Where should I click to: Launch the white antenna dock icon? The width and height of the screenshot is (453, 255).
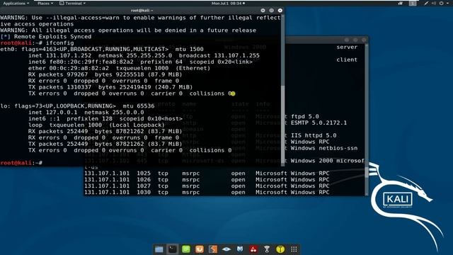[267, 249]
